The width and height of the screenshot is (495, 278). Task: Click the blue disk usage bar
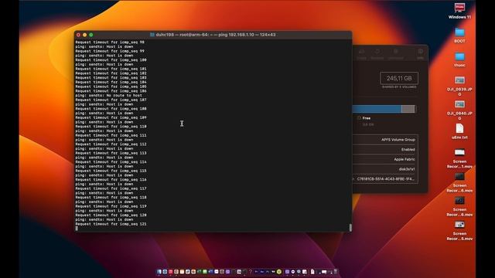click(x=377, y=109)
